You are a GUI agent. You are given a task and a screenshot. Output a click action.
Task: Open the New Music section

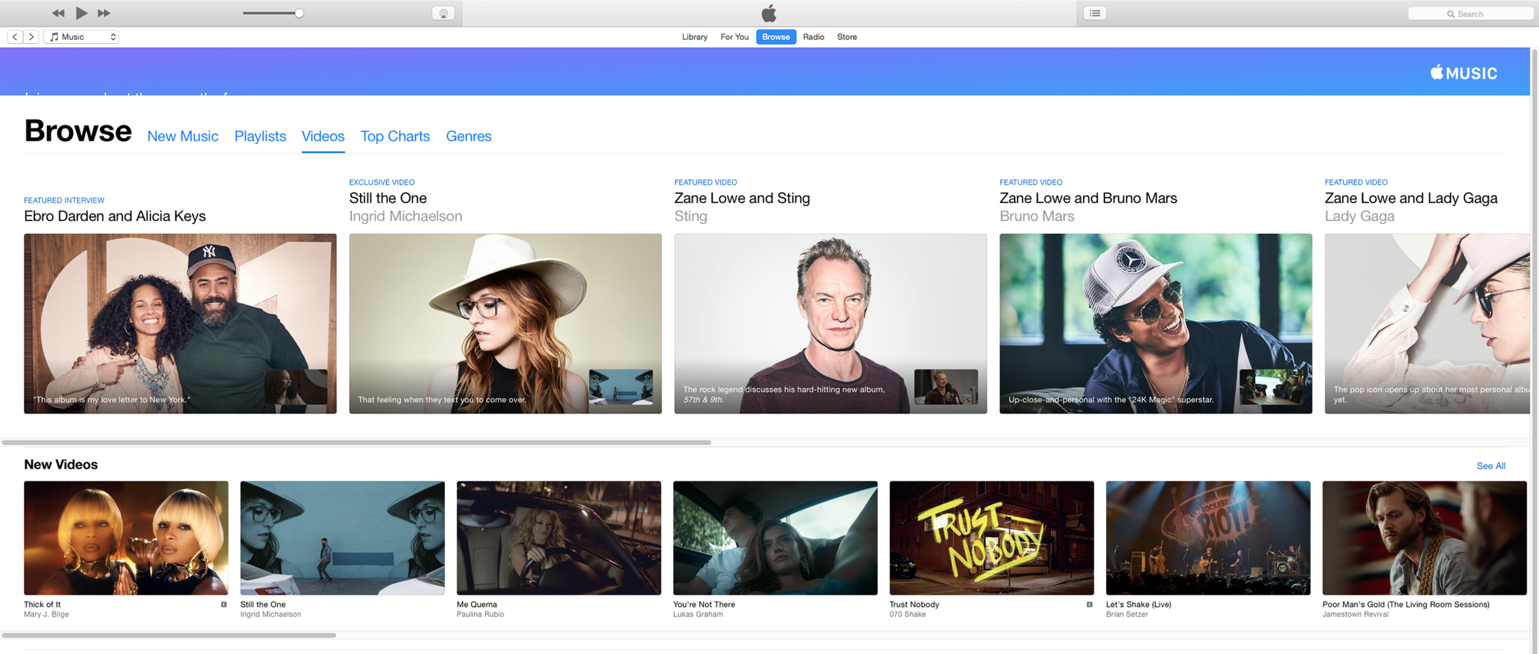183,136
